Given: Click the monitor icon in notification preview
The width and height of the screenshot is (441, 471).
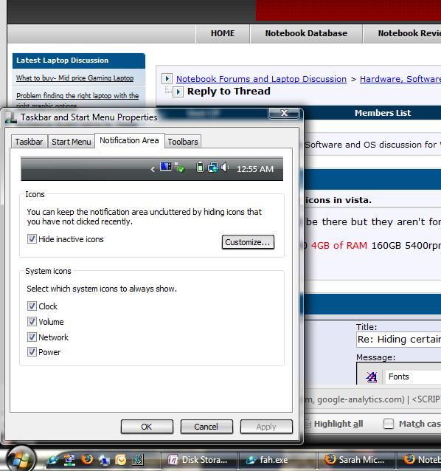Looking at the screenshot, I should (166, 166).
